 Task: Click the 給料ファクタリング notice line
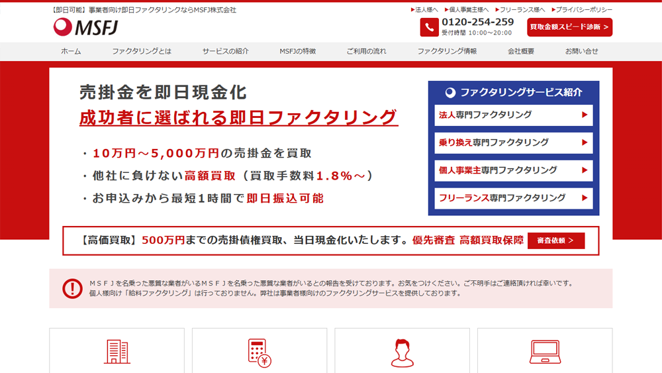pos(275,293)
